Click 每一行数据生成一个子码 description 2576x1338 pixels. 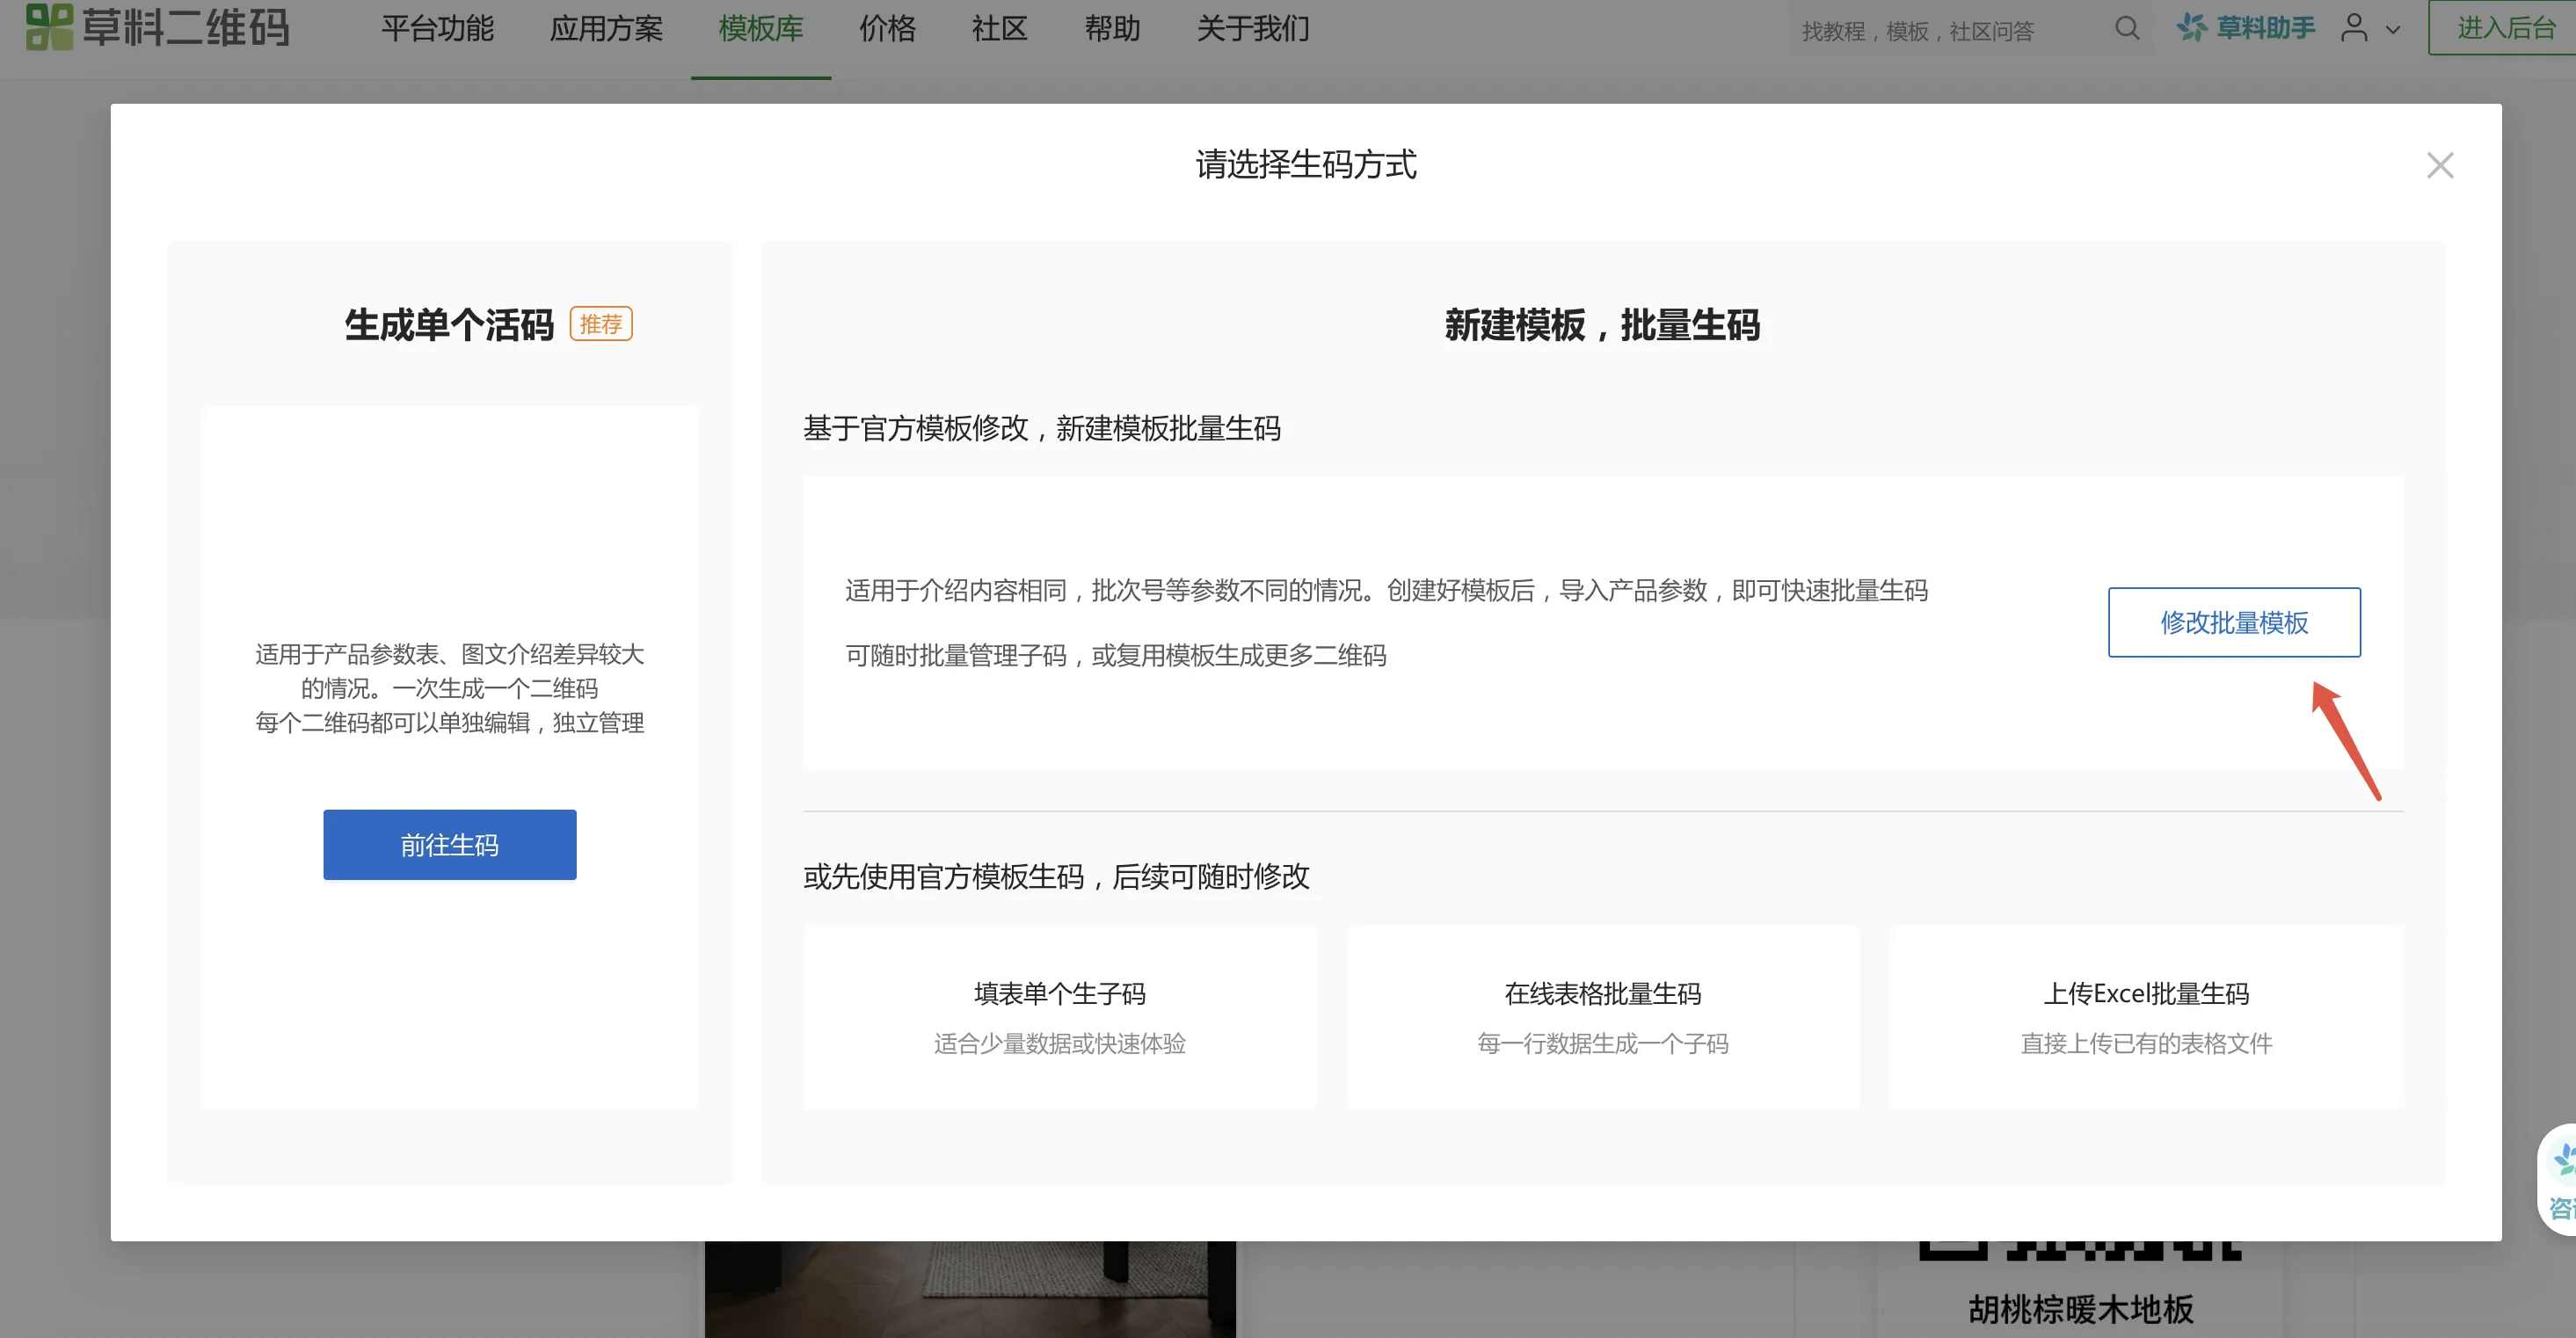coord(1603,1043)
